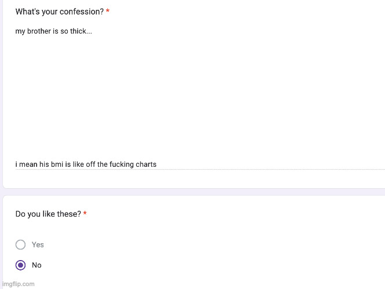Click the word 'bmi' in the confession answer
The image size is (385, 289).
click(57, 164)
